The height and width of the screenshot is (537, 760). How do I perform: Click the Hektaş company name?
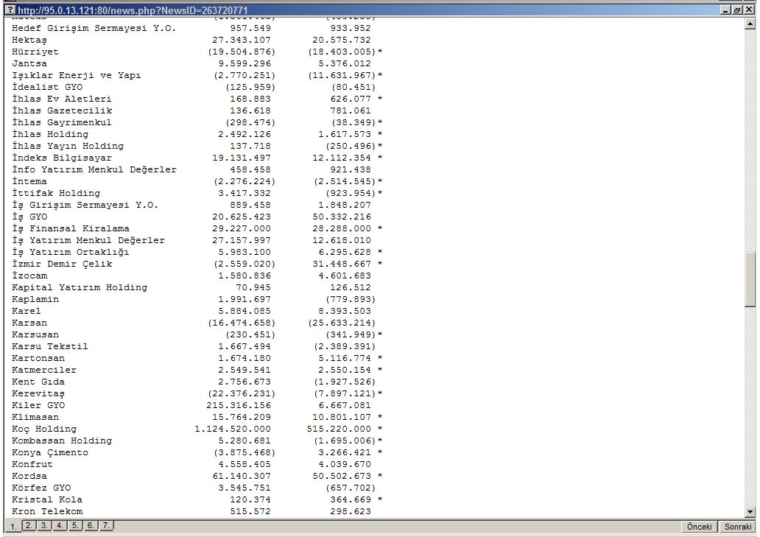click(x=29, y=41)
